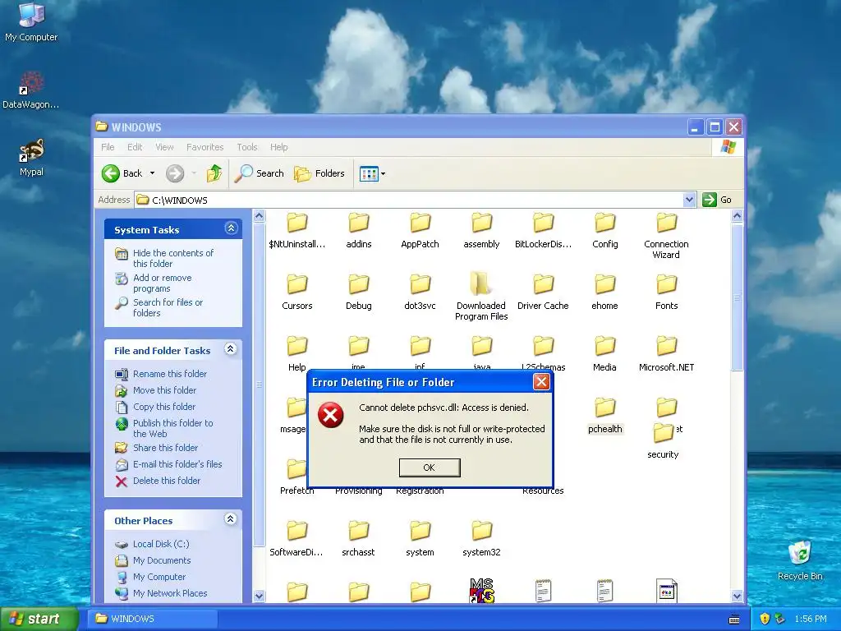Select the Media folder
The image size is (841, 631).
[x=605, y=354]
